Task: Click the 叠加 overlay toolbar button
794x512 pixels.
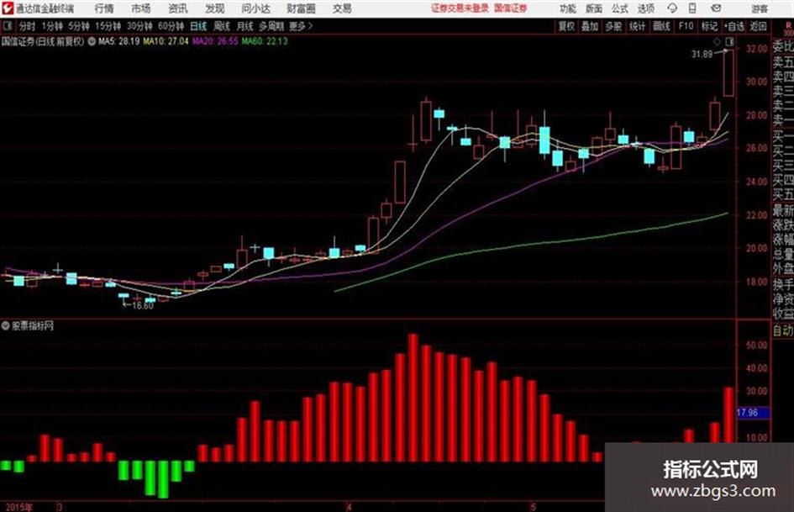Action: (590, 26)
